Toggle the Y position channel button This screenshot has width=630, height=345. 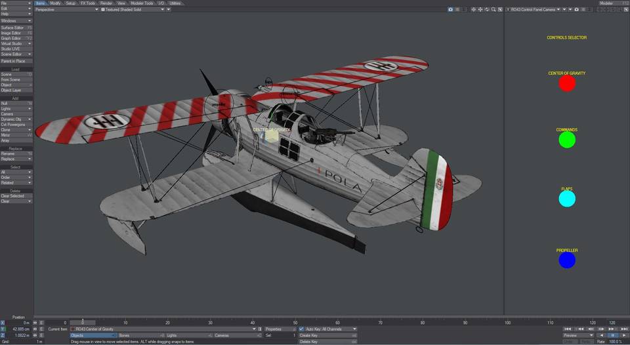3,329
